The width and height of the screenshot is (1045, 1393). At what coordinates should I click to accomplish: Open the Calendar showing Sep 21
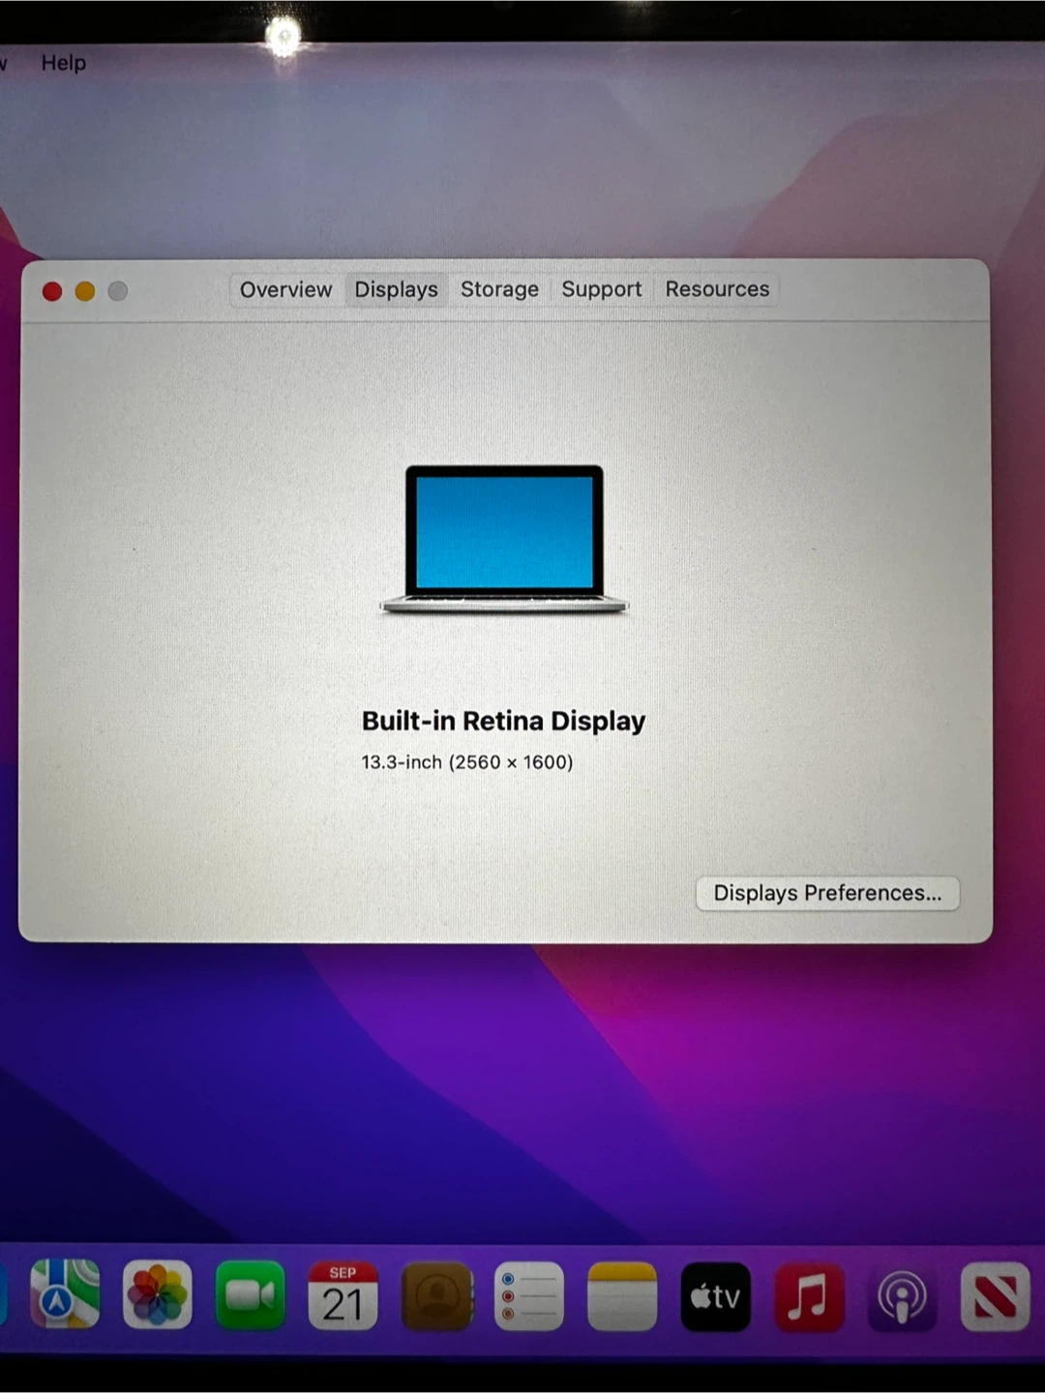coord(343,1294)
